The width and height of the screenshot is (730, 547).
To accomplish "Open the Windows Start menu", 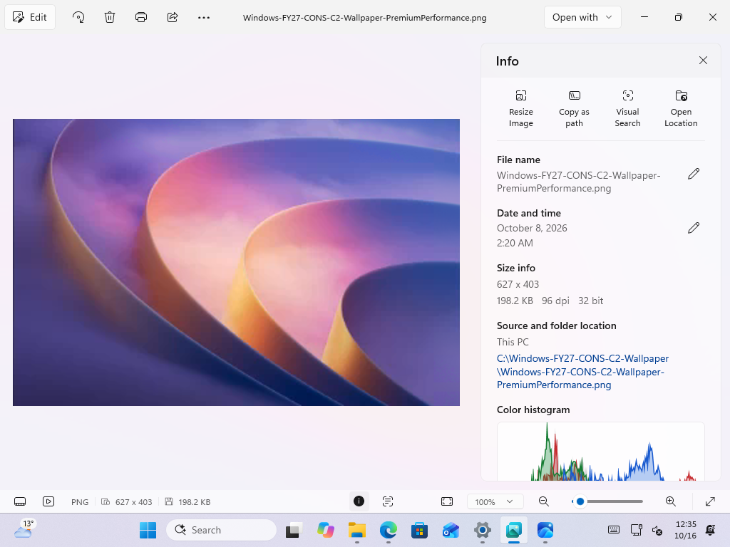I will 148,530.
